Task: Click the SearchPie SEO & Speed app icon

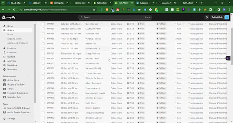Action: click(4, 108)
